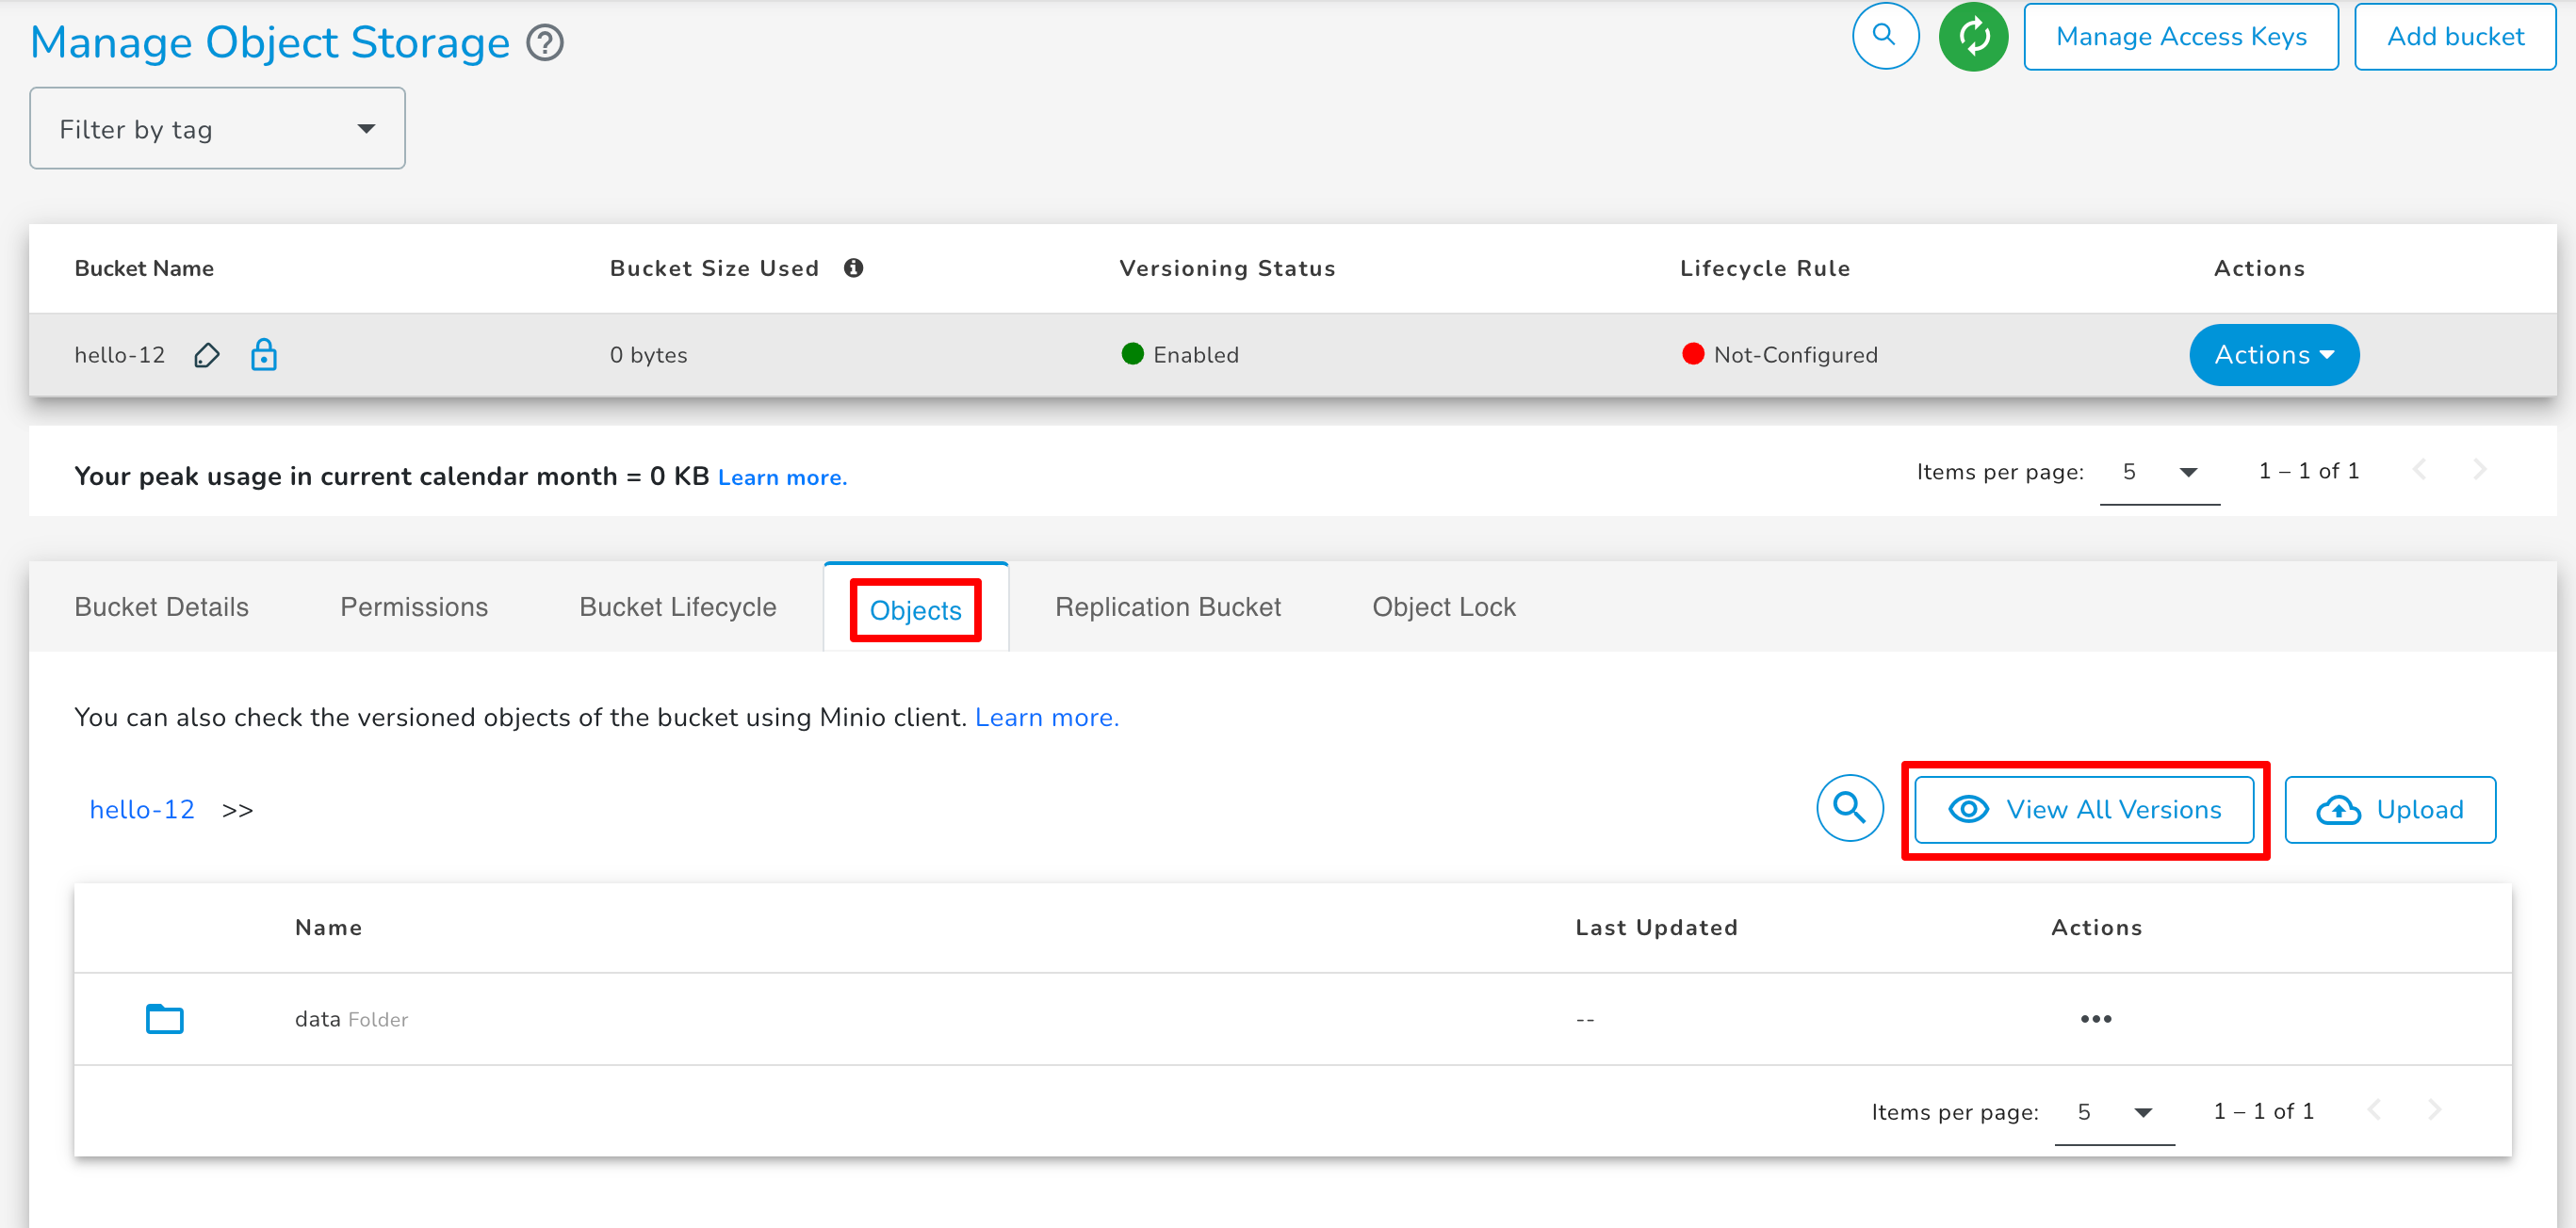Open the help icon next to page title
The width and height of the screenshot is (2576, 1228).
pos(543,43)
